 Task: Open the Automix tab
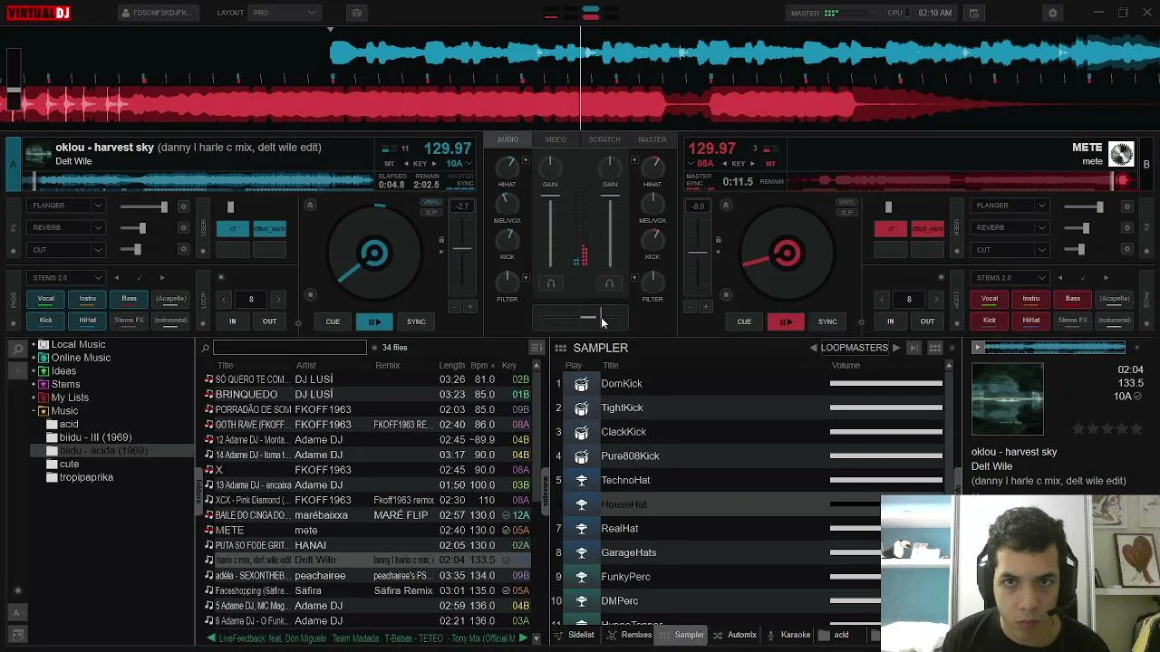[735, 636]
